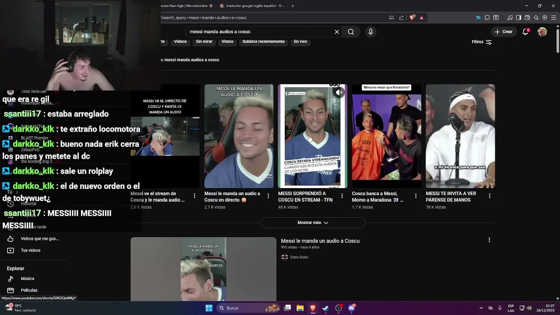The image size is (560, 315).
Task: Click the share page icon in address bar
Action: click(x=401, y=17)
